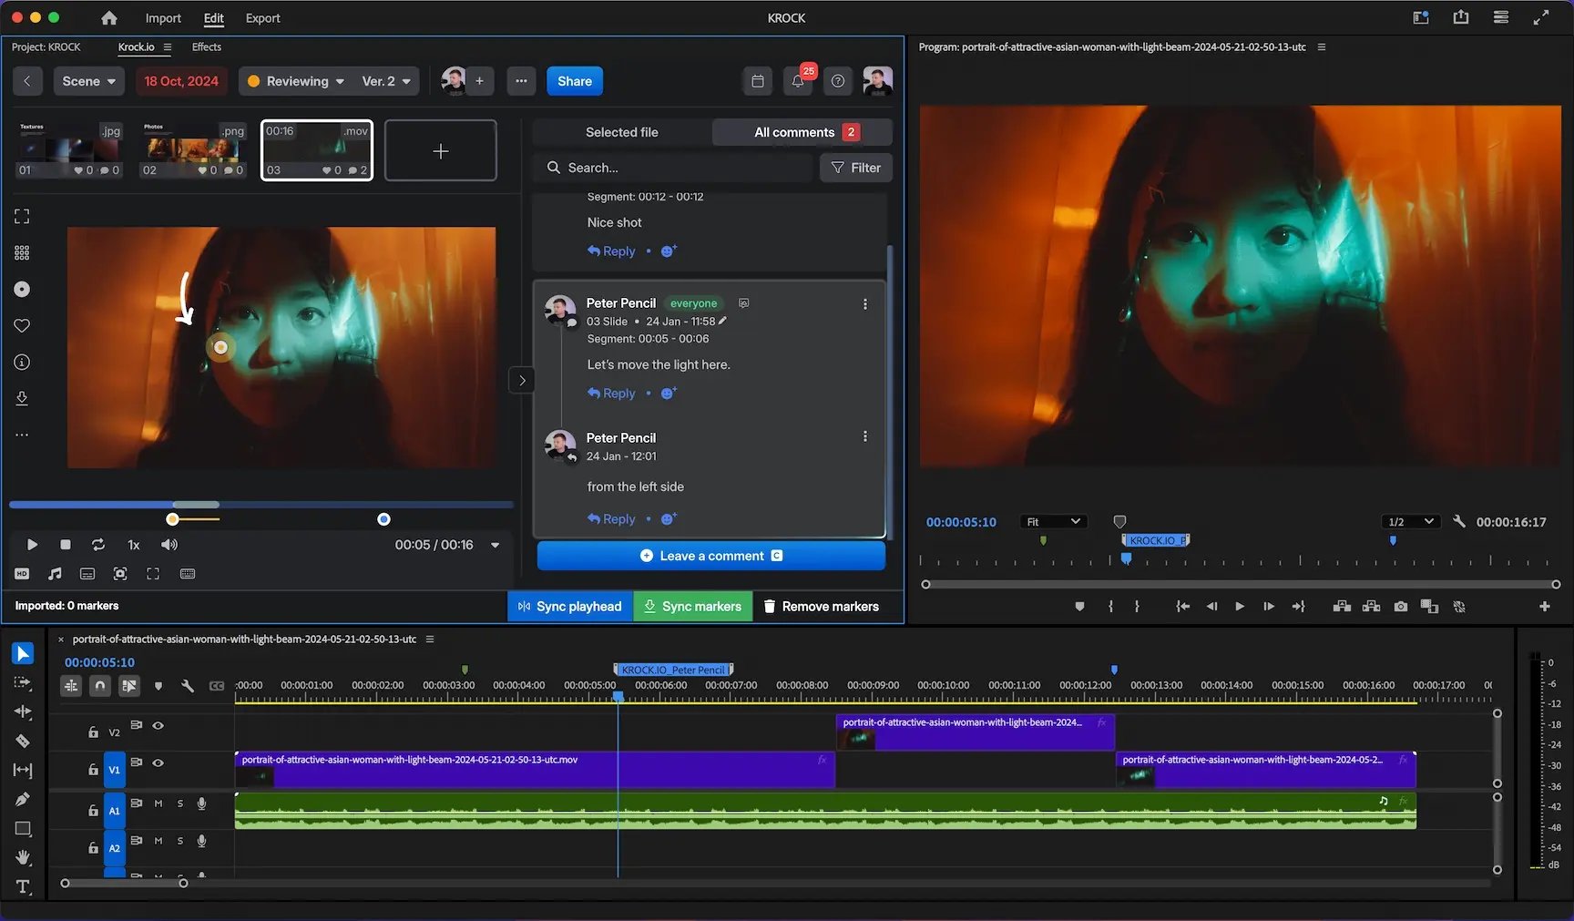
Task: Click the download icon in the Krock sidebar
Action: click(22, 398)
